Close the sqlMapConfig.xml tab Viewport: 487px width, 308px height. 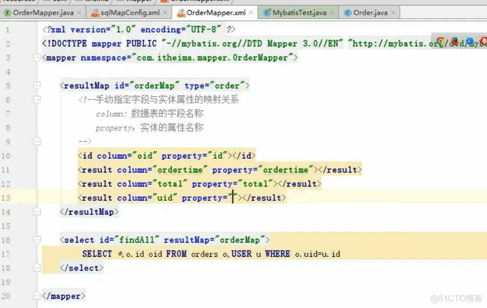tap(165, 12)
